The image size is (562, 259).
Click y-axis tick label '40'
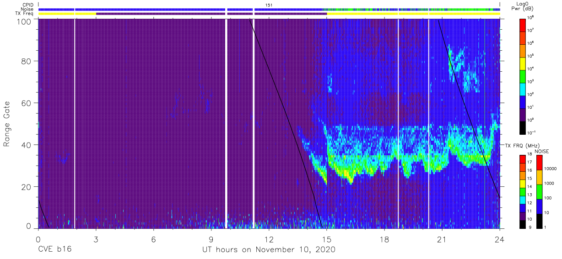[x=26, y=145]
